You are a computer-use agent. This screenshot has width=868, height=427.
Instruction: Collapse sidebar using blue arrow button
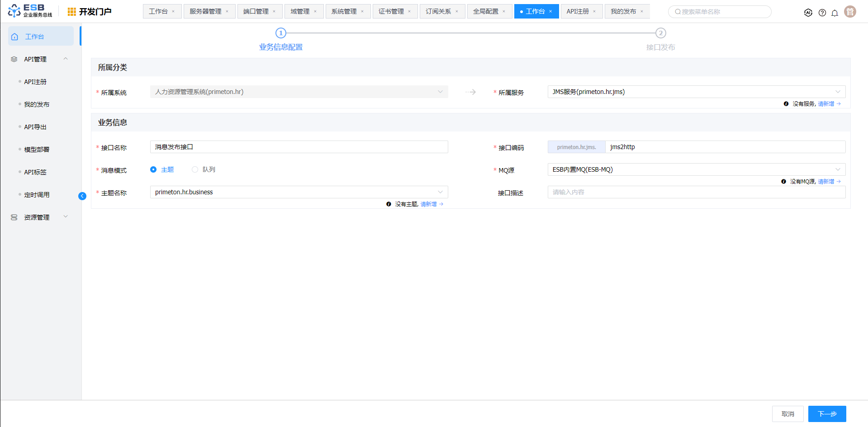coord(82,196)
